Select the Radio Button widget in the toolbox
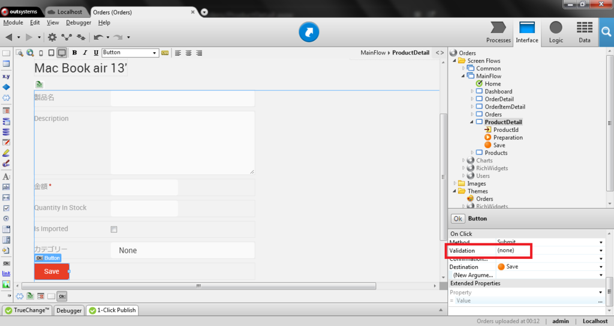The width and height of the screenshot is (614, 326). pos(6,219)
